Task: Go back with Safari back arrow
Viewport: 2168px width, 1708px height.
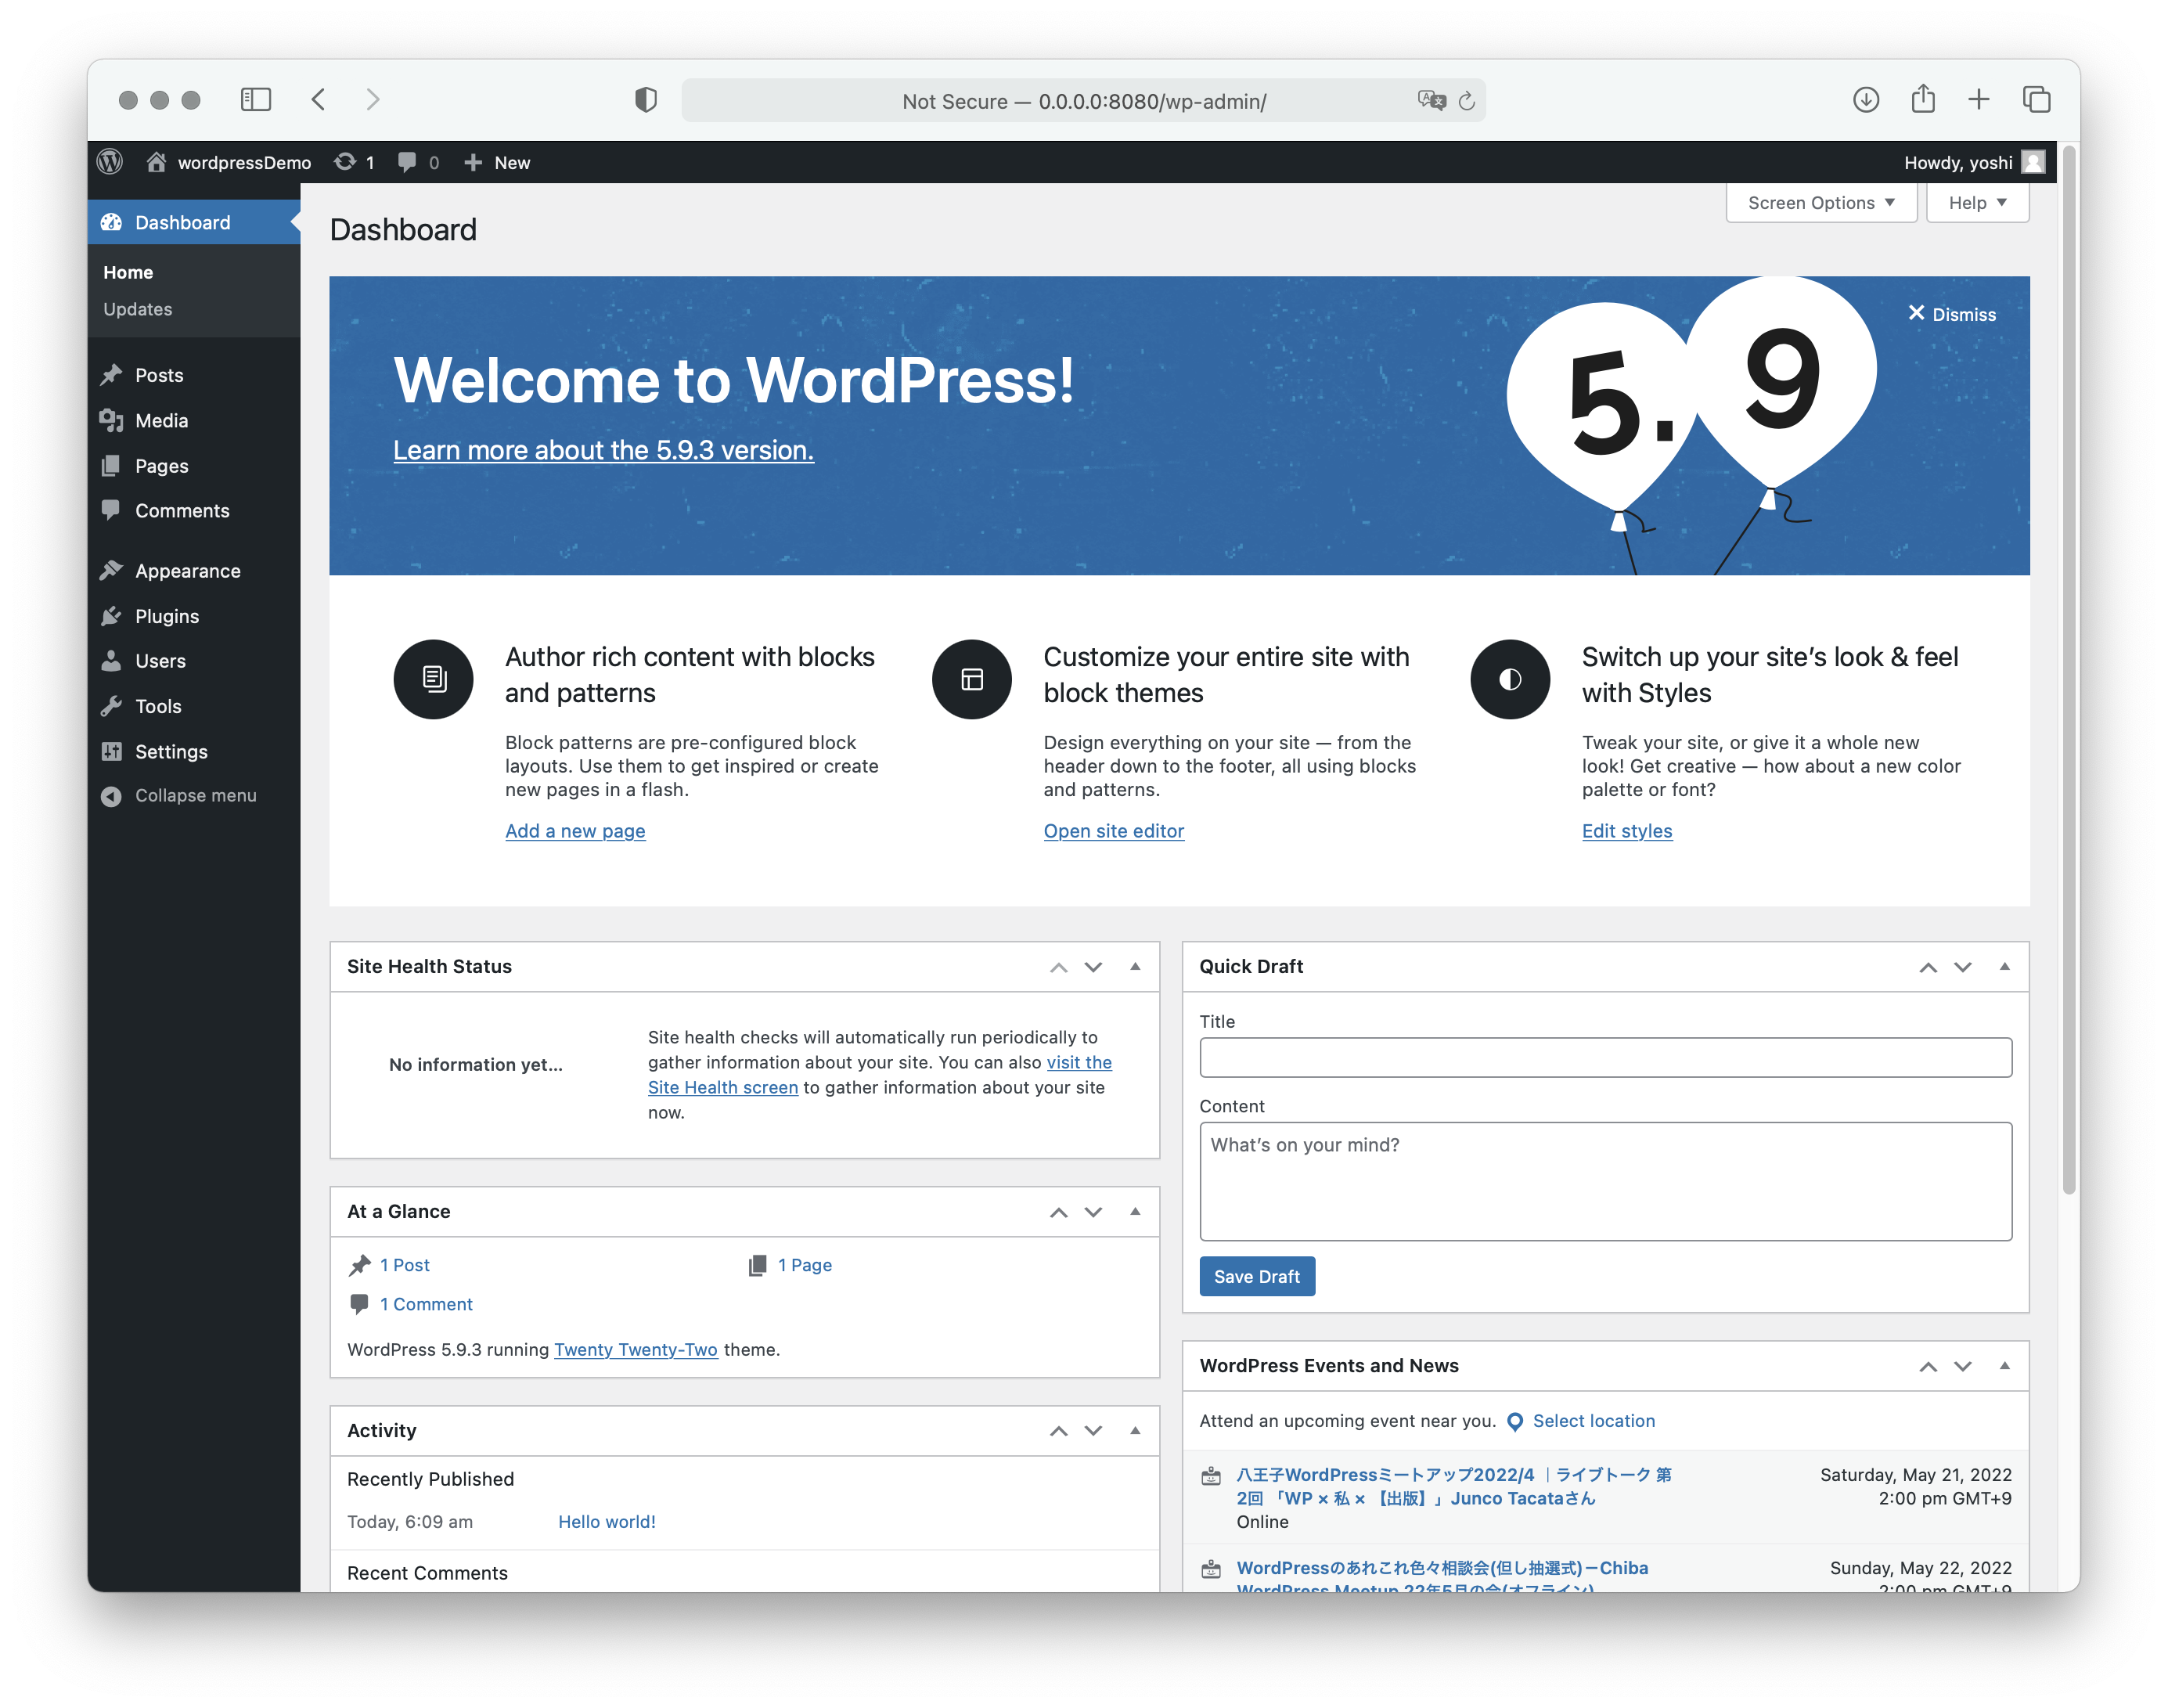Action: [x=318, y=99]
